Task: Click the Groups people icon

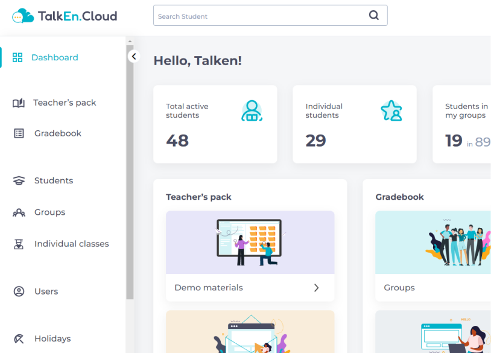Action: [19, 212]
